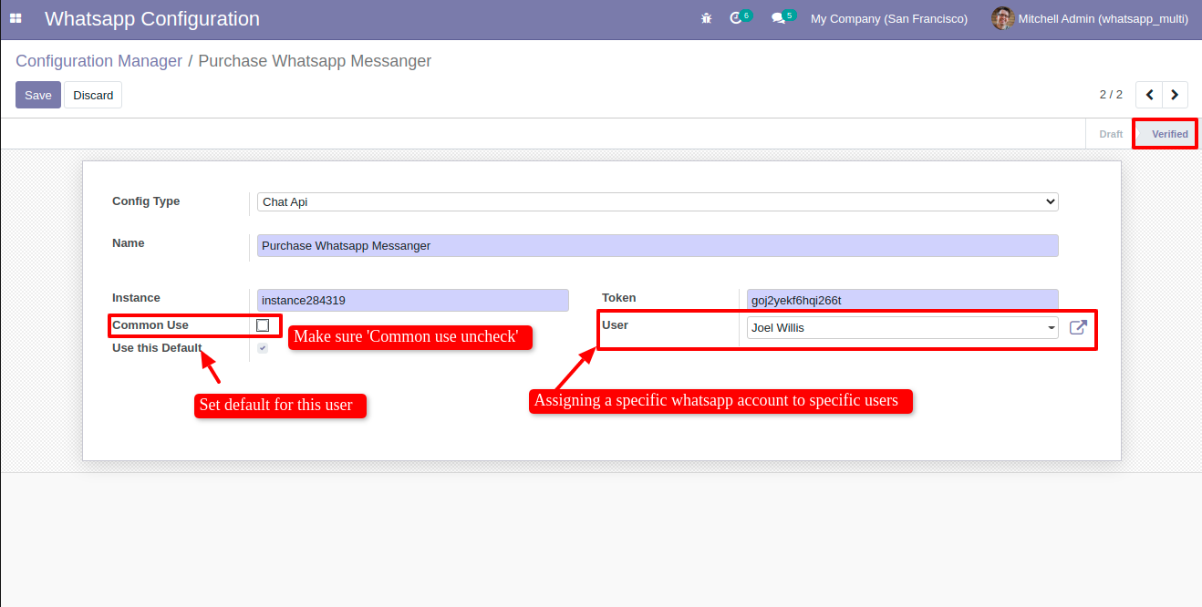Click Mitchell Admin avatar picture
1202x607 pixels.
[1002, 18]
